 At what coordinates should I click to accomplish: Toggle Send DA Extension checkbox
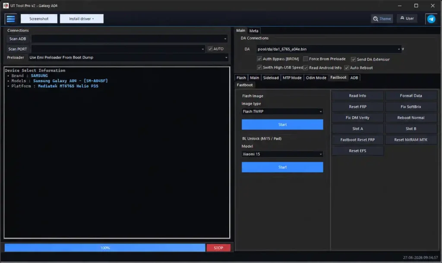coord(353,59)
